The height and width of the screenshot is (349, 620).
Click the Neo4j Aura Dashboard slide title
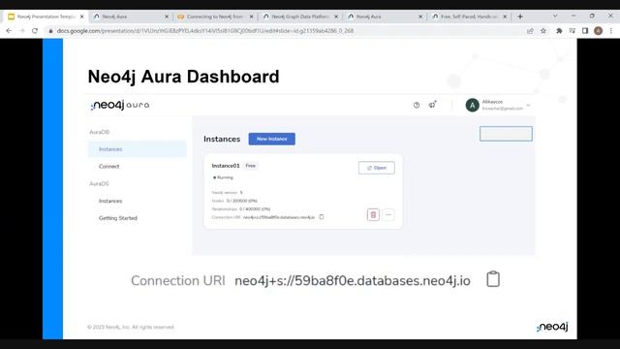coord(183,77)
